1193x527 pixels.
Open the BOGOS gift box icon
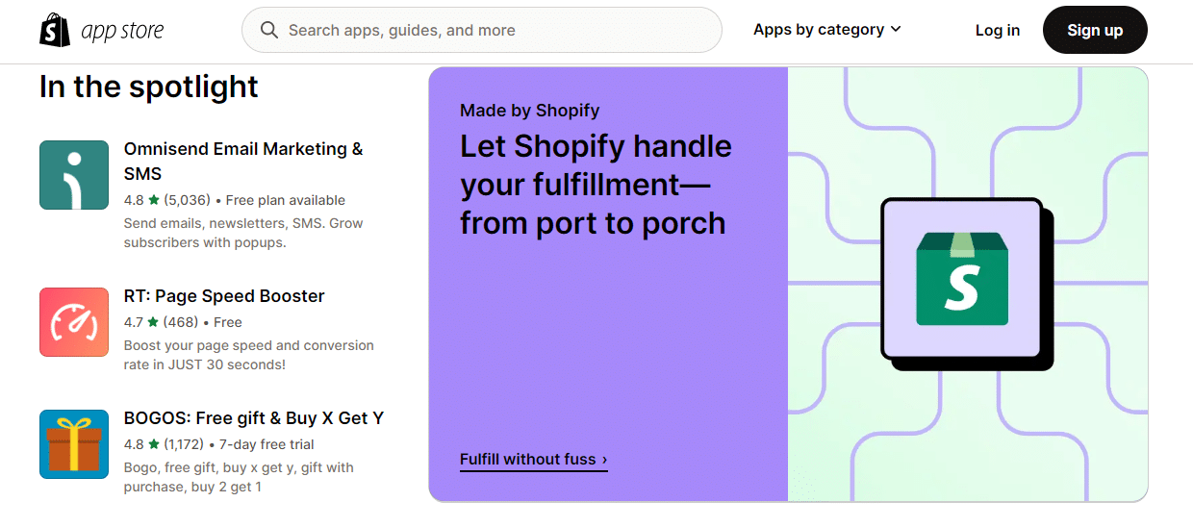click(x=74, y=444)
